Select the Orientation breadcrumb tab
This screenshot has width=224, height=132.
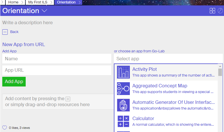pos(66,2)
